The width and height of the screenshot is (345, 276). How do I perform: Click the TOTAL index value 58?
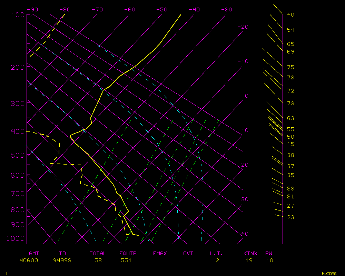coord(98,260)
